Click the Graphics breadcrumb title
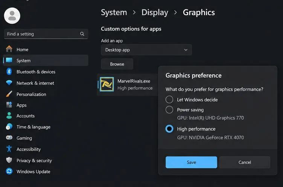The image size is (283, 187). [x=199, y=12]
